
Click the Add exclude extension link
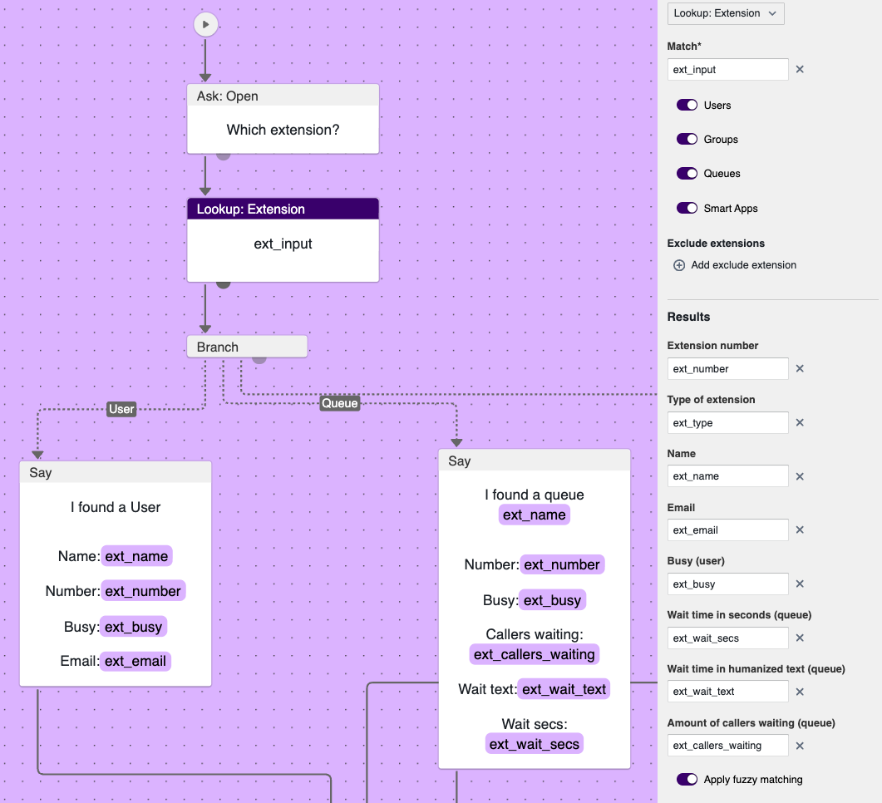[743, 265]
